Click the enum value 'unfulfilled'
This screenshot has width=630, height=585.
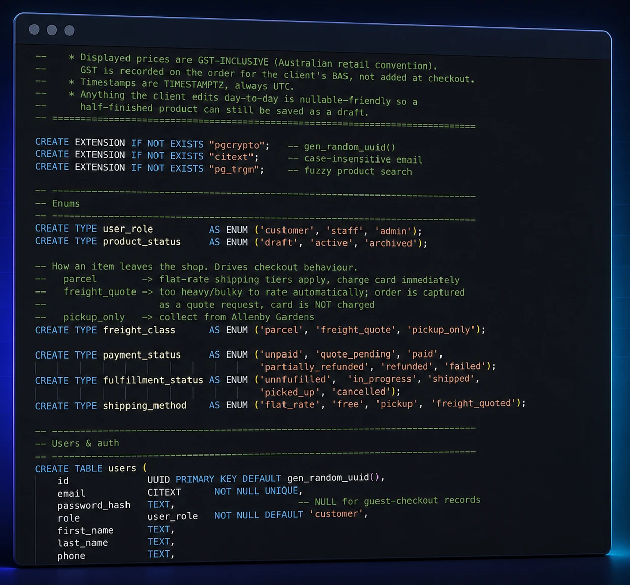pos(295,379)
